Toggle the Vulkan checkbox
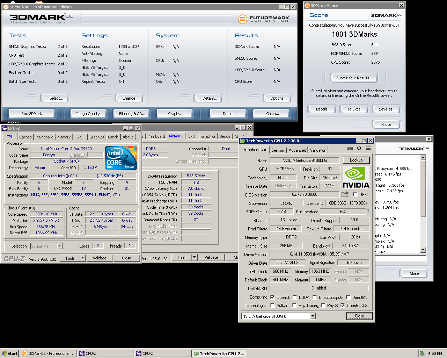This screenshot has height=358, width=447. click(272, 306)
